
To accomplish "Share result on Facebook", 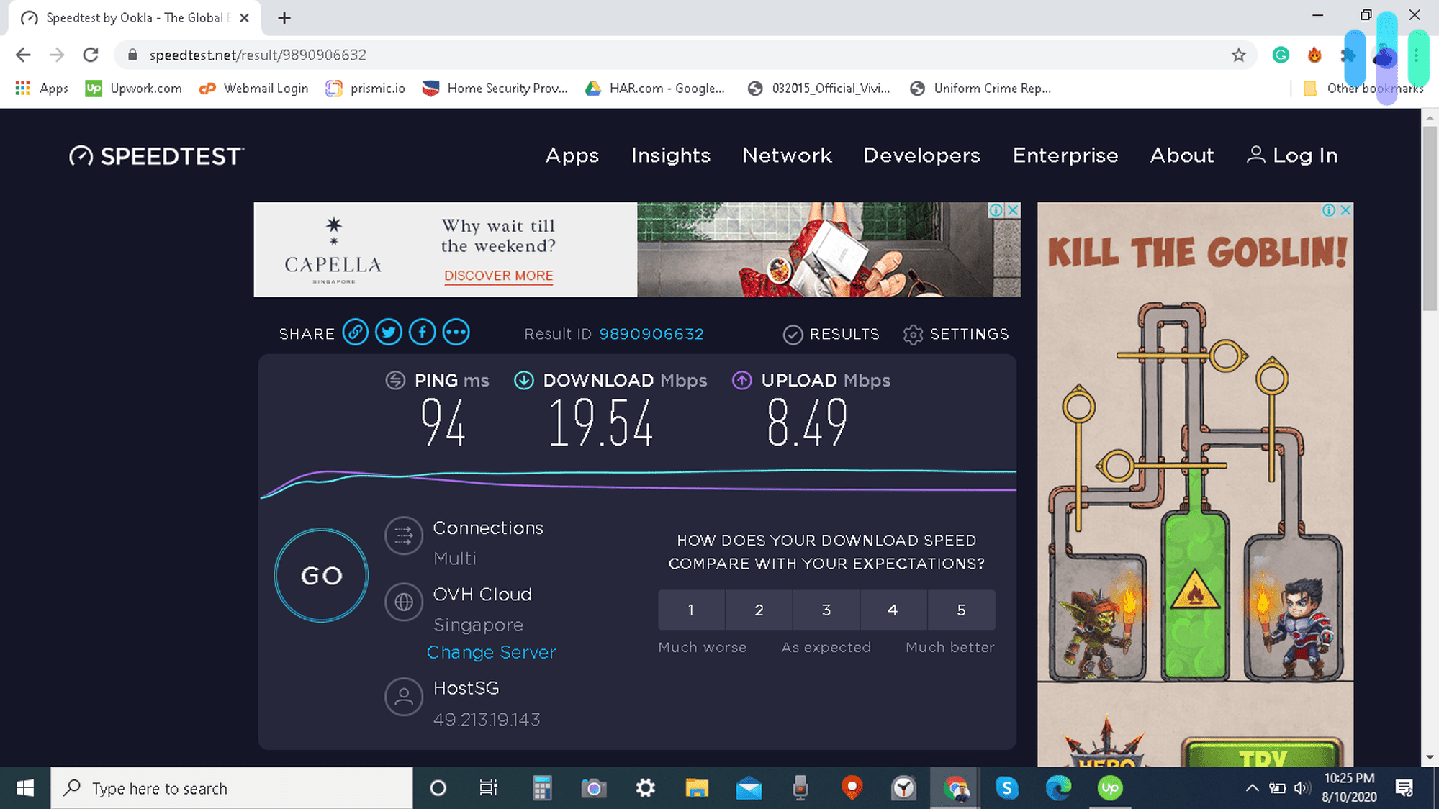I will point(422,332).
